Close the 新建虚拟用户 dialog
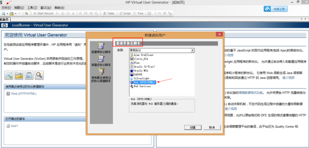The image size is (309, 148). tap(219, 34)
